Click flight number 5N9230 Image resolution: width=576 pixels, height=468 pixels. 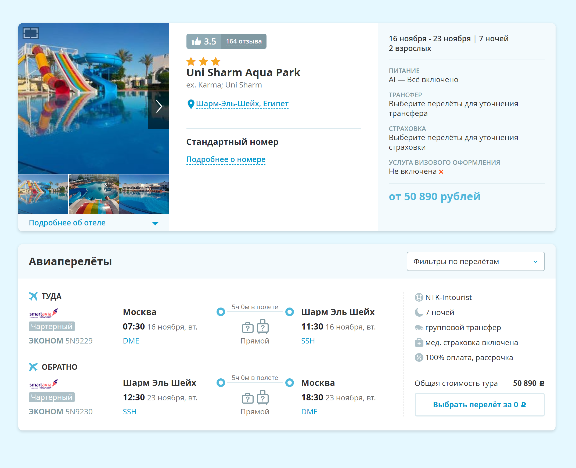tap(79, 412)
